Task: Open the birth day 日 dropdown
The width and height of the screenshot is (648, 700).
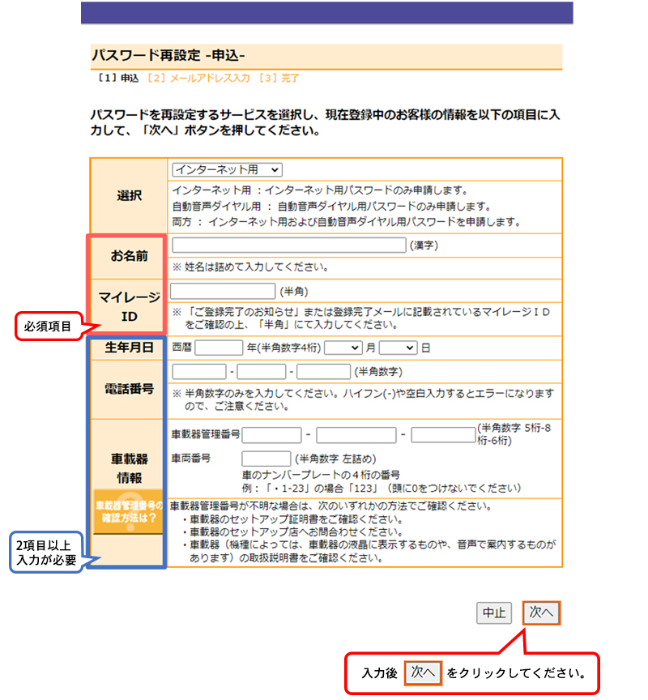Action: point(398,348)
